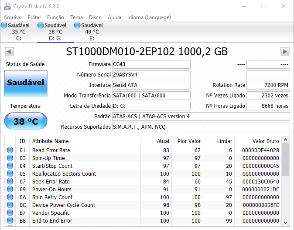This screenshot has width=294, height=230.
Task: Select the D: G: disk tab at 38 °C
Action: point(55,32)
